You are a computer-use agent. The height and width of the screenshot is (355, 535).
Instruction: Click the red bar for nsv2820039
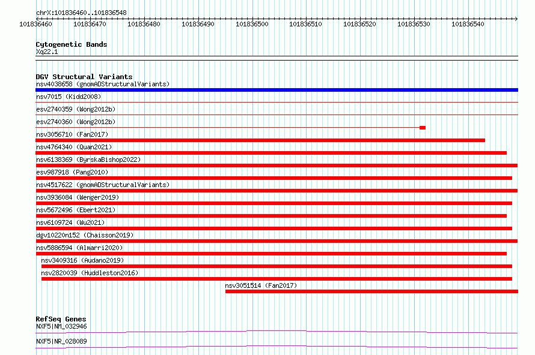click(x=277, y=279)
